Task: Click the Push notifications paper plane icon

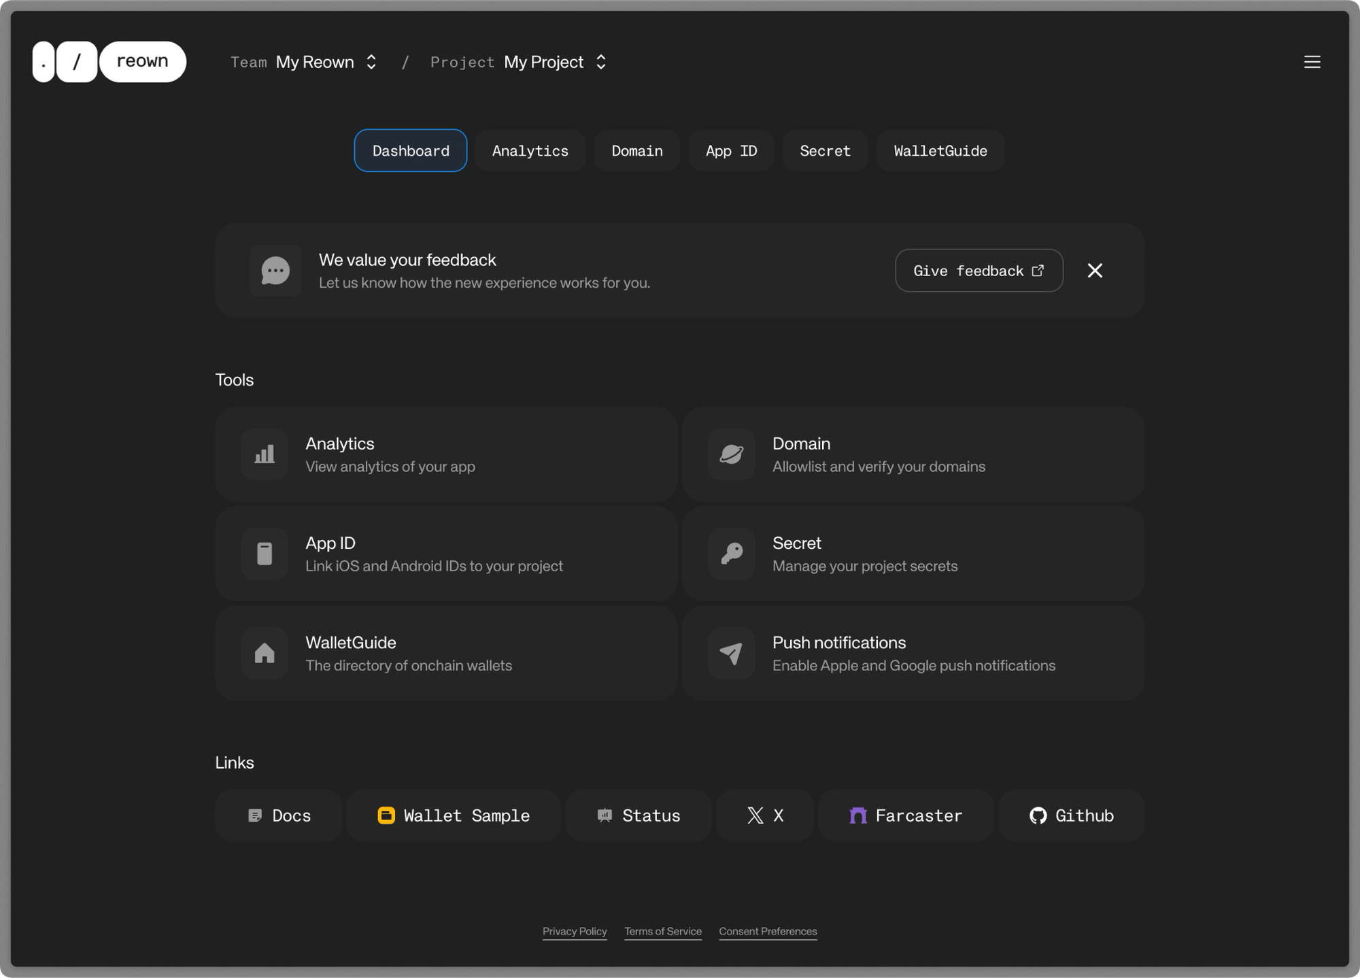Action: (x=732, y=653)
